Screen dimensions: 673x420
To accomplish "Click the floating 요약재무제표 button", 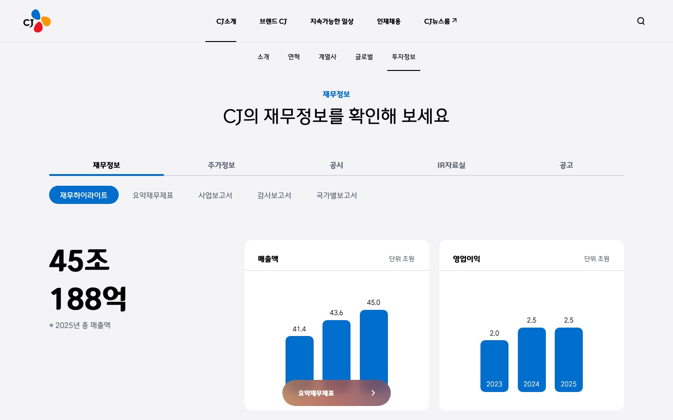I will click(336, 393).
